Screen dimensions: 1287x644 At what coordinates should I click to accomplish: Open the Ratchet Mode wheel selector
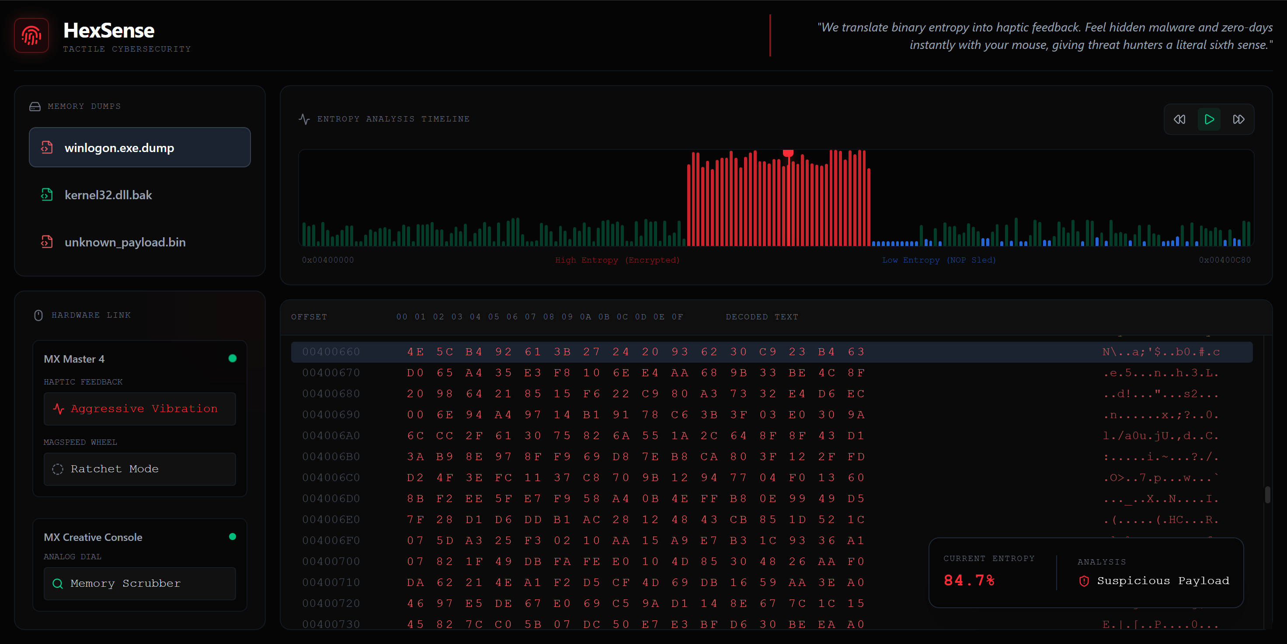coord(139,469)
